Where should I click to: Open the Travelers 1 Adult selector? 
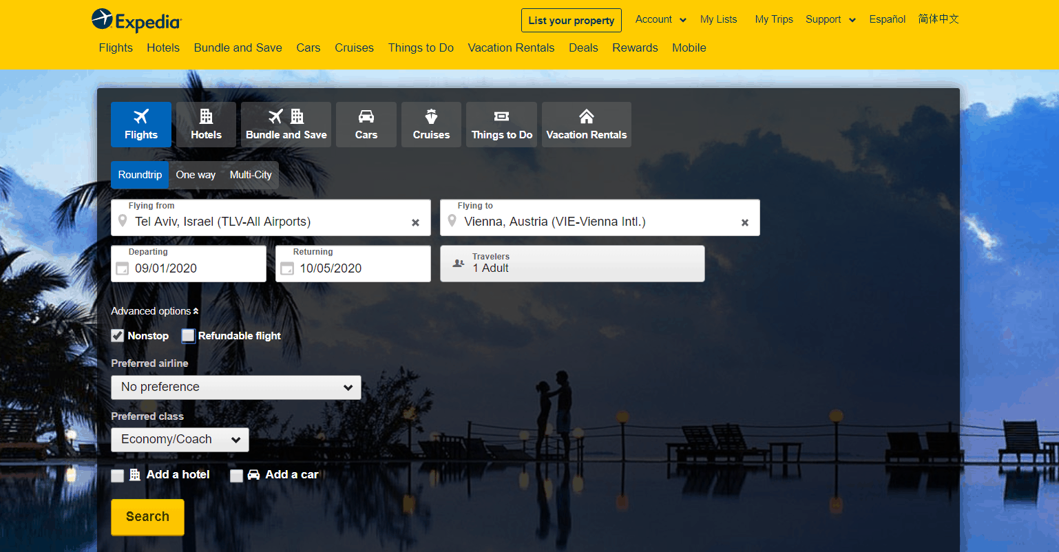tap(572, 264)
